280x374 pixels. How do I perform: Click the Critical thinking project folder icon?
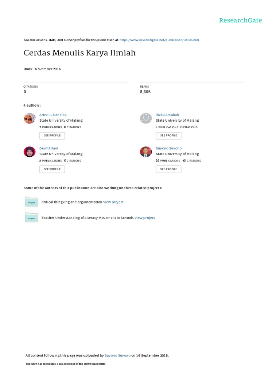(31, 202)
